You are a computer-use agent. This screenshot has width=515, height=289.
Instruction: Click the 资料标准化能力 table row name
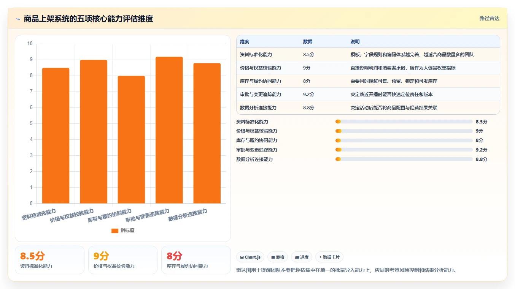click(256, 55)
